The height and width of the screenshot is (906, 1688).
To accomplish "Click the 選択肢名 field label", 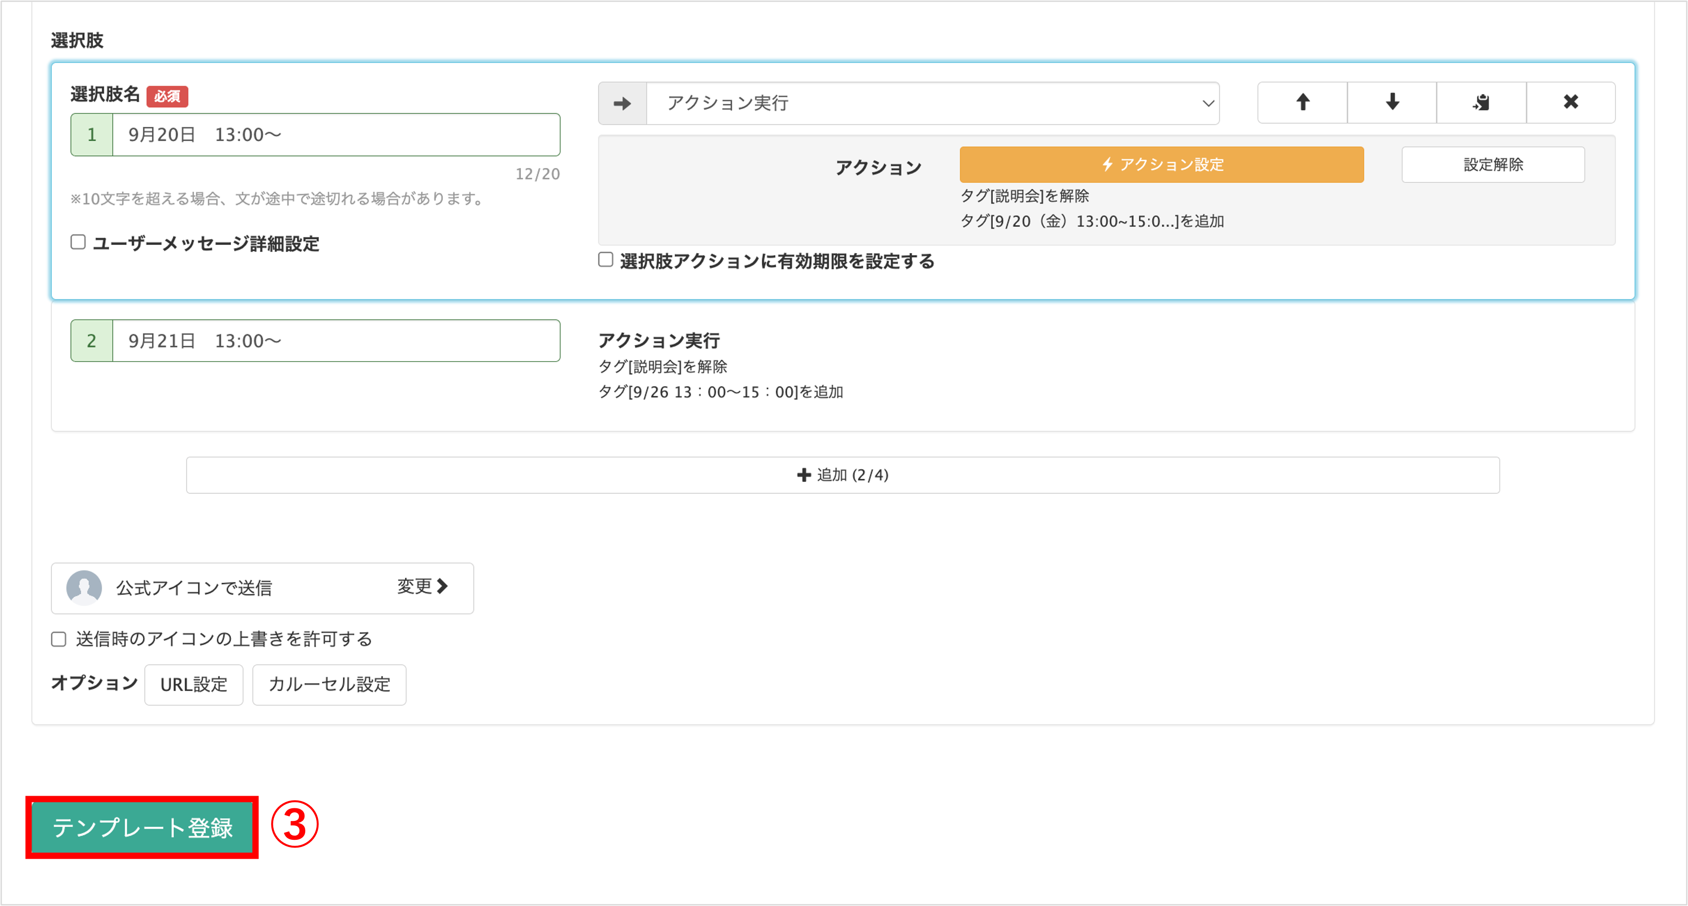I will pos(105,95).
